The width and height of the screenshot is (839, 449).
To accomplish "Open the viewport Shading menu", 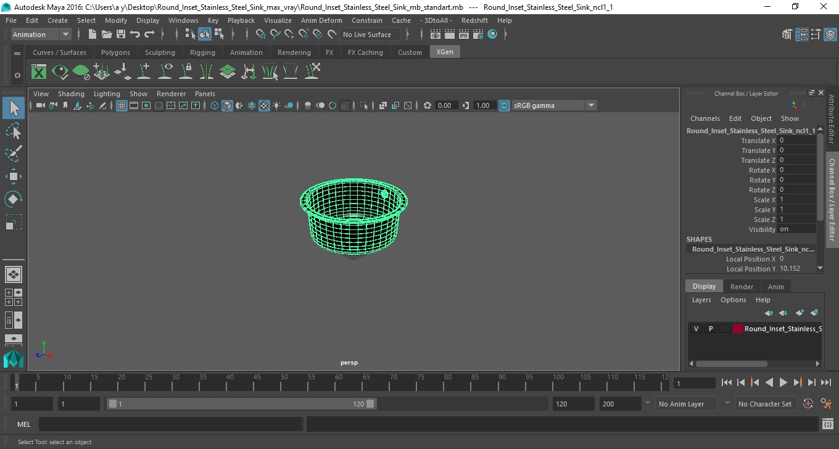I will pos(71,94).
